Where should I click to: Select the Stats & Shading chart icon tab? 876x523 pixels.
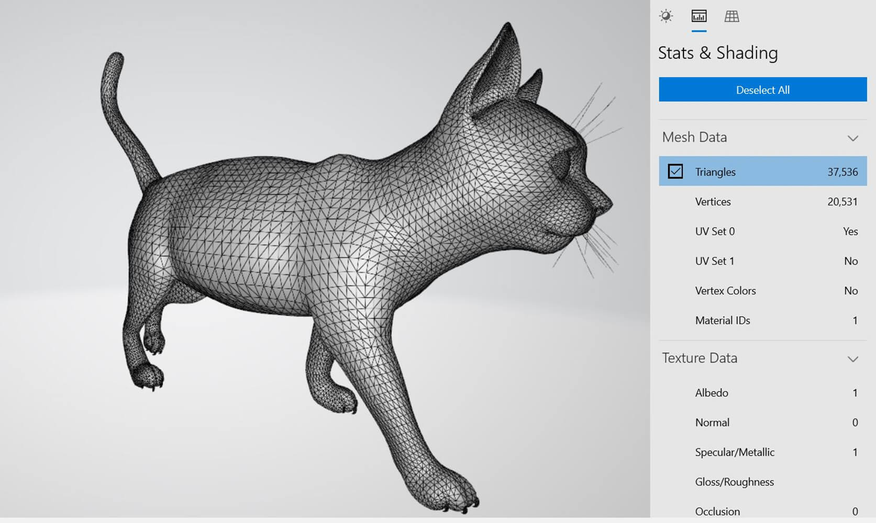point(699,16)
